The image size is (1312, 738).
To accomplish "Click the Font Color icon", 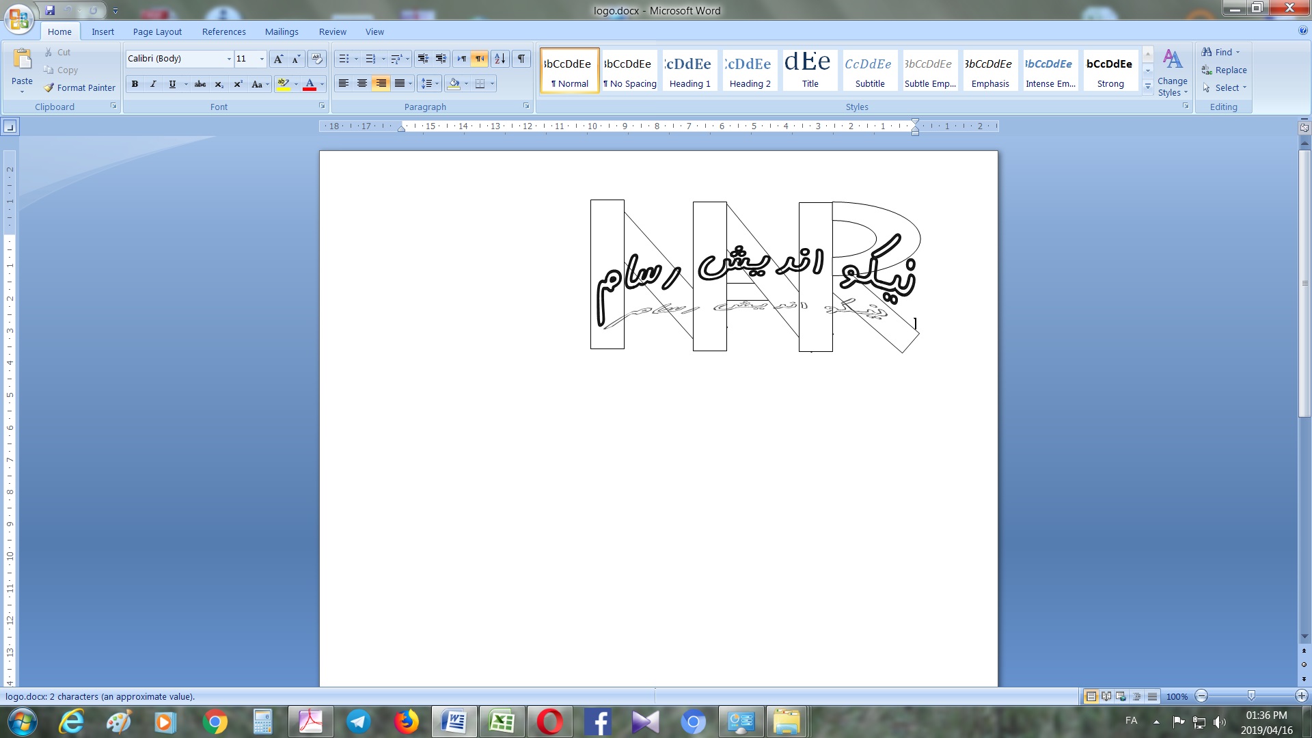I will 309,84.
